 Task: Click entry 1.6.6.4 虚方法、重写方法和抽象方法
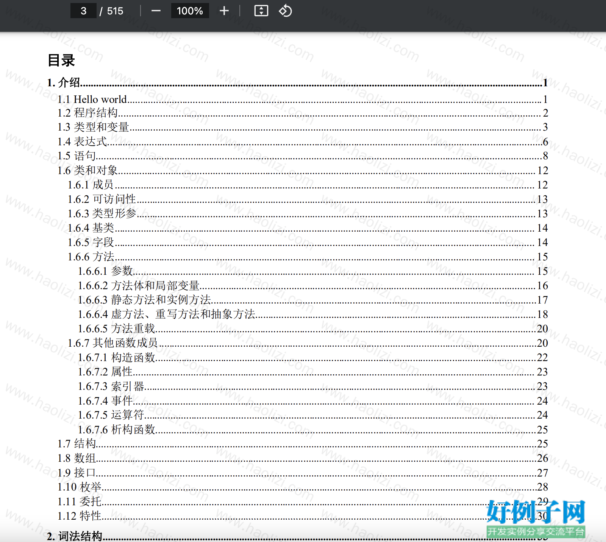click(313, 314)
